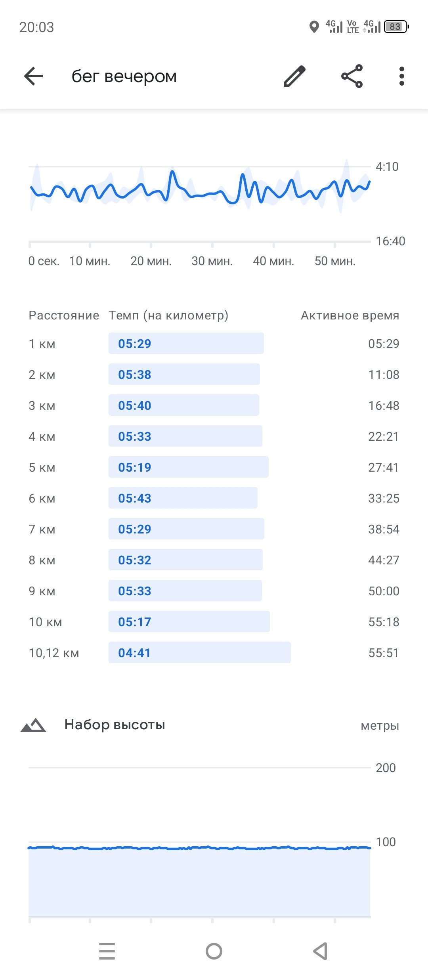Tap the Android back triangle button
428x975 pixels.
[320, 951]
